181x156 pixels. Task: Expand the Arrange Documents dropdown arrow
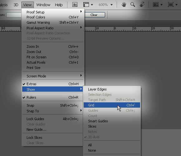coord(161,5)
